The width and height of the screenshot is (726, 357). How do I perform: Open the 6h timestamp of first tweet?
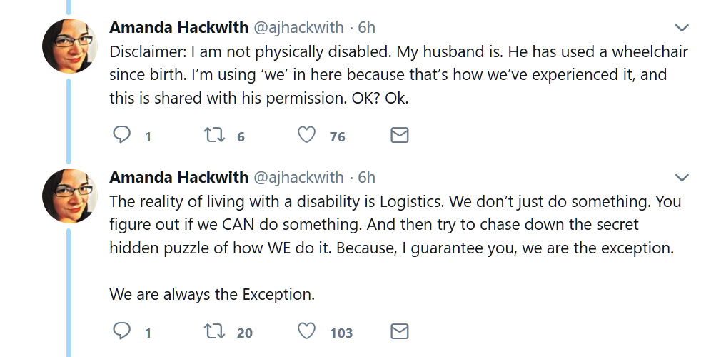tap(366, 28)
